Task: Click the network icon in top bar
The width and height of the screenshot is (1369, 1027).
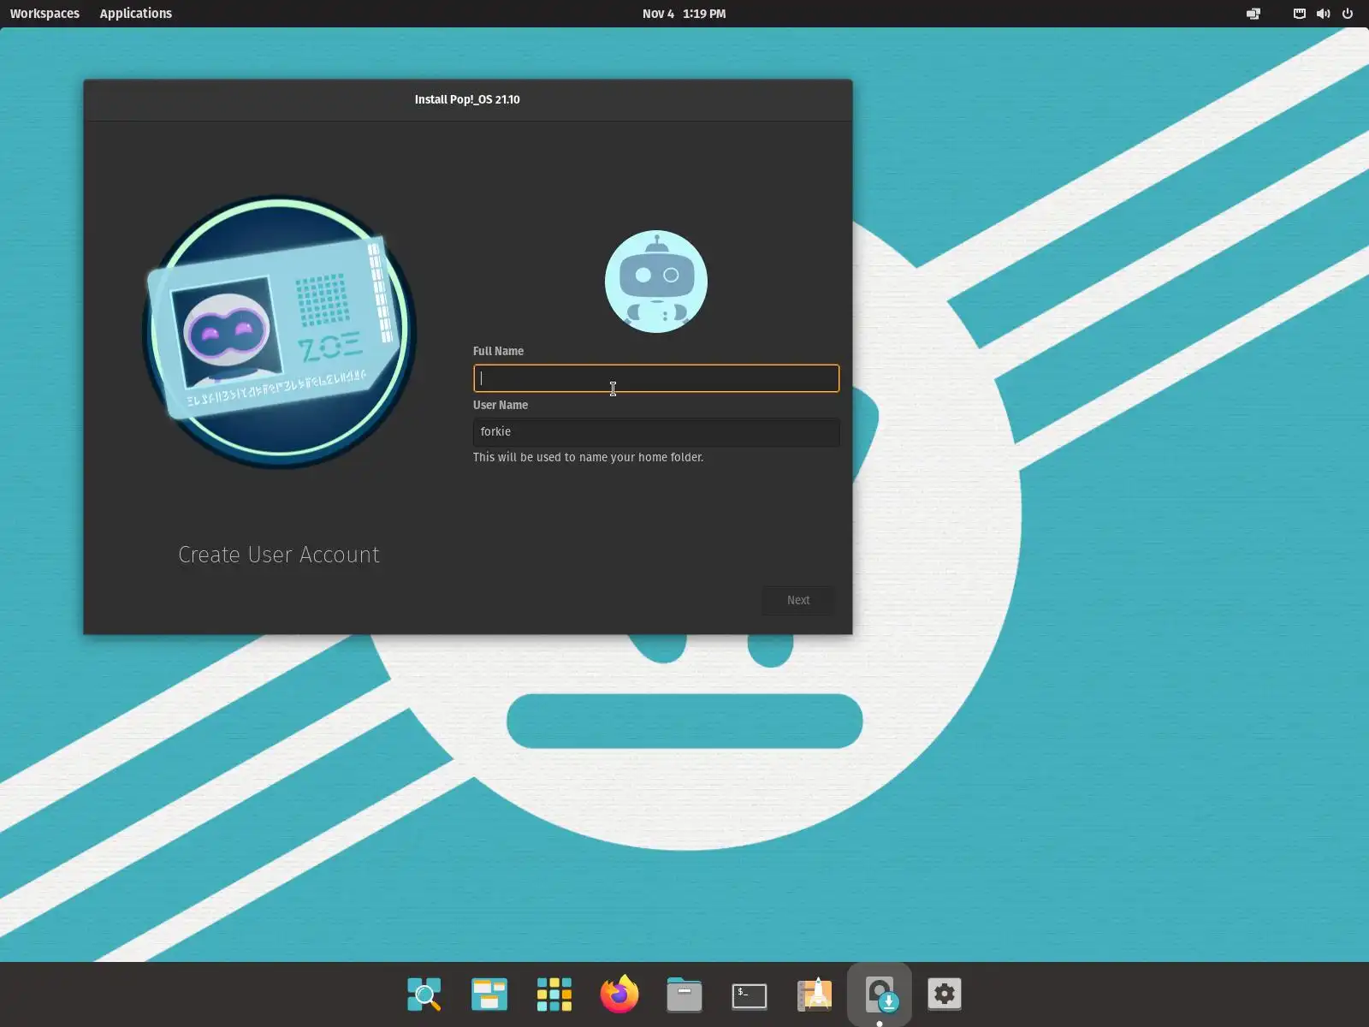Action: click(1299, 14)
